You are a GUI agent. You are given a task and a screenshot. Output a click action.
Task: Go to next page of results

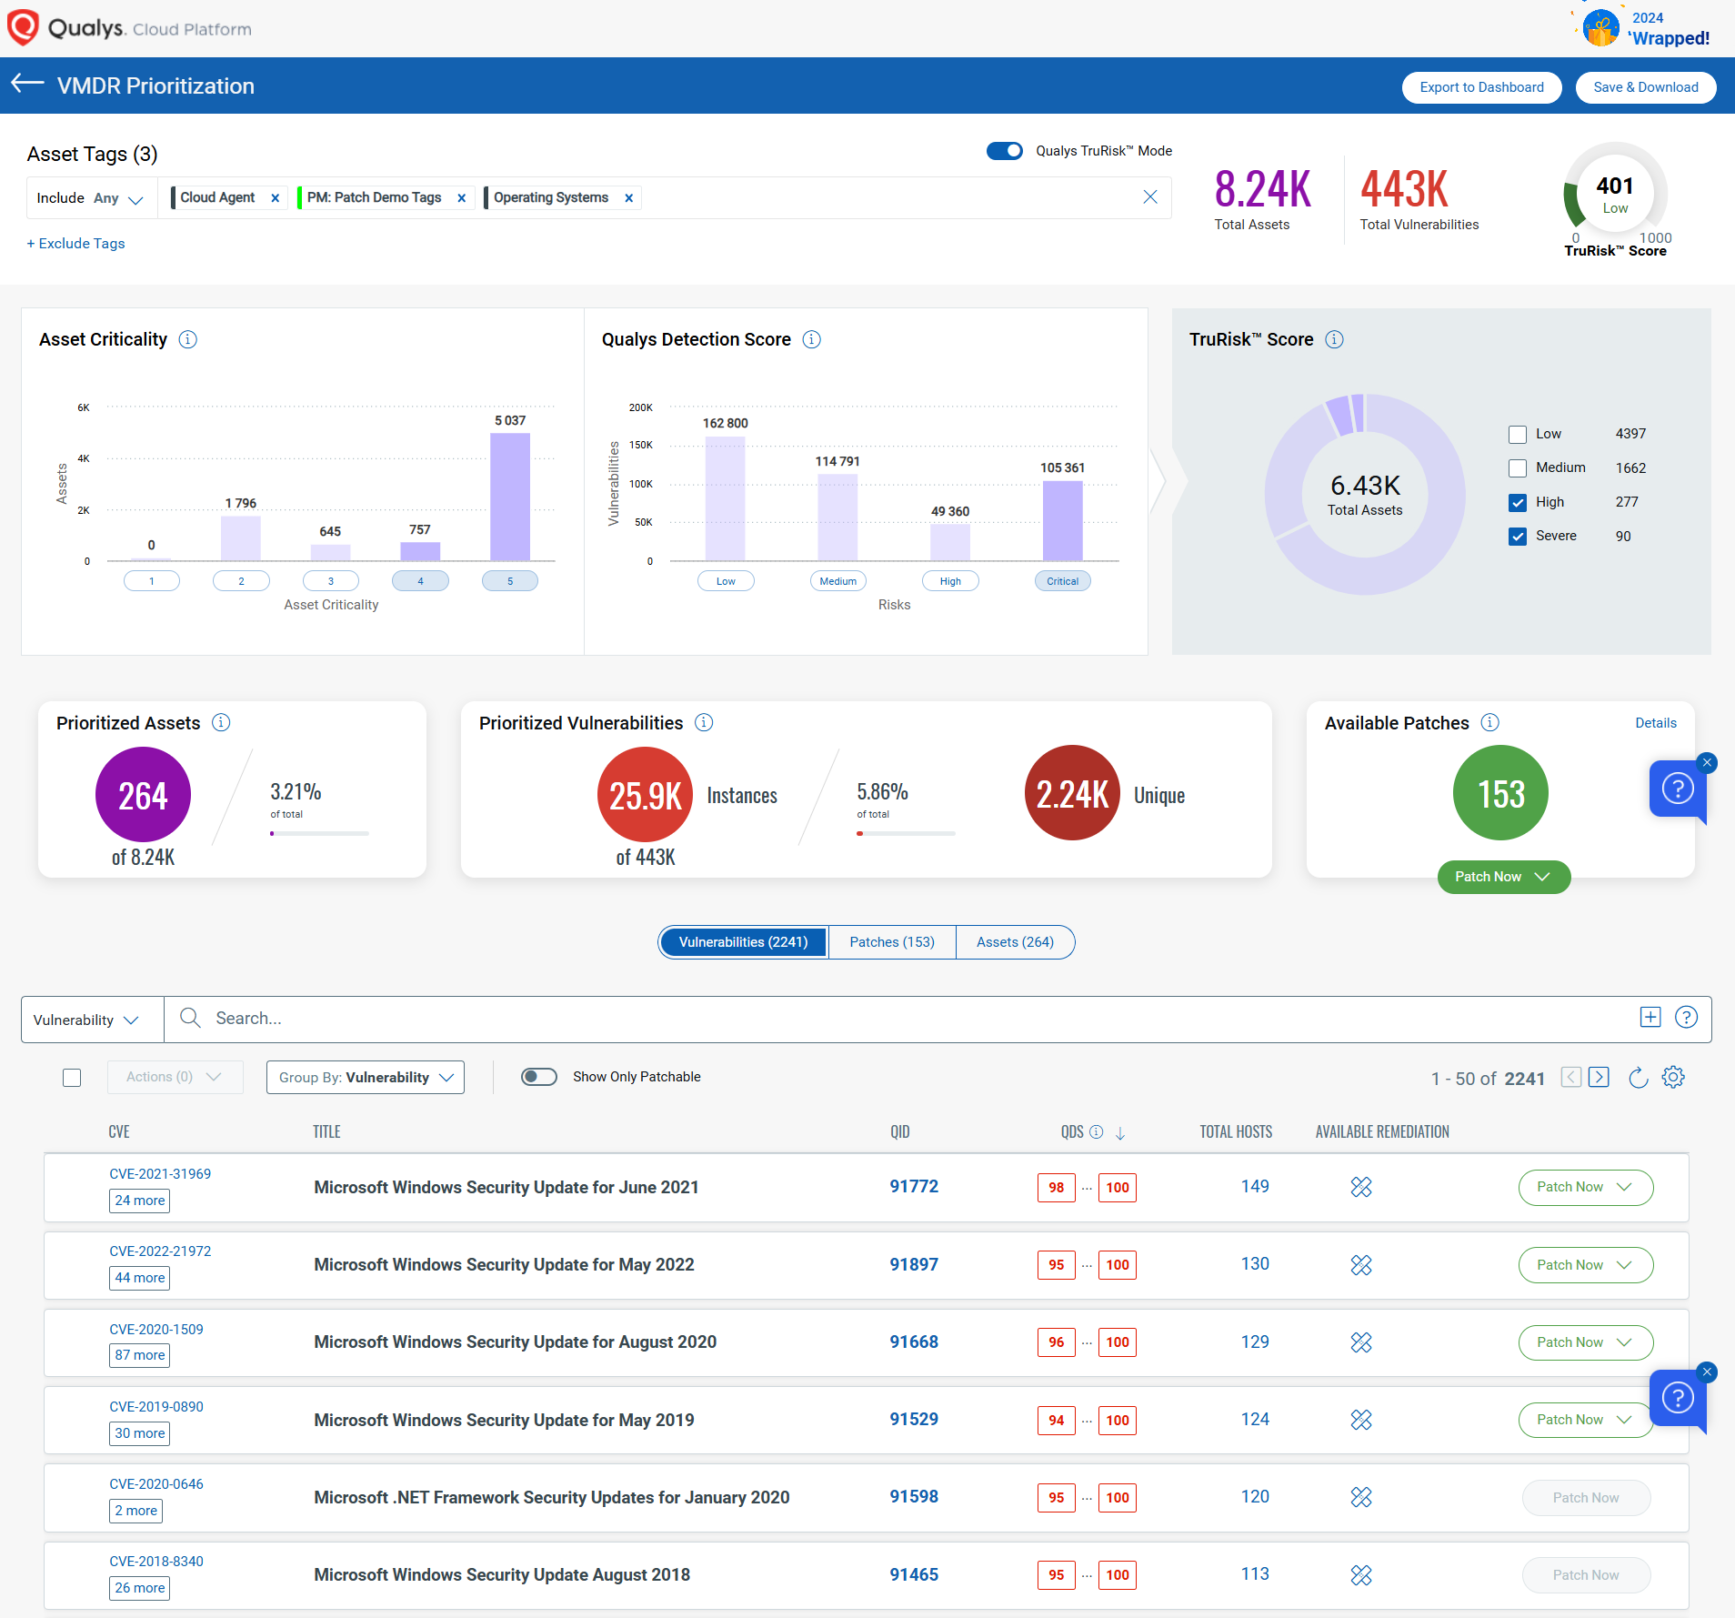tap(1600, 1078)
